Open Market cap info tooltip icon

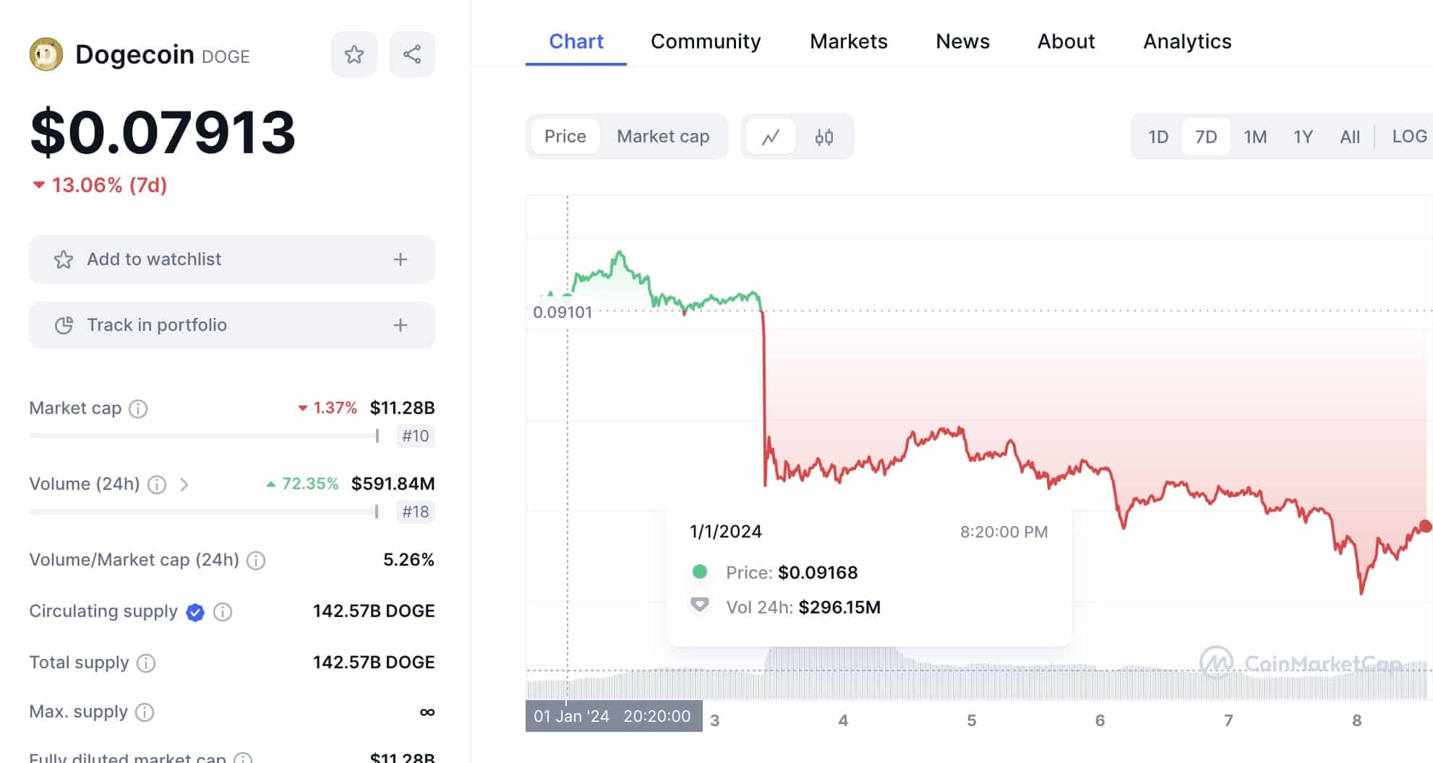click(x=138, y=409)
